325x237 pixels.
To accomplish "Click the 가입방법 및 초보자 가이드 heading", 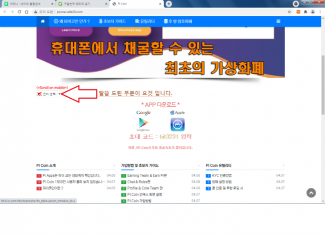I will point(139,165).
